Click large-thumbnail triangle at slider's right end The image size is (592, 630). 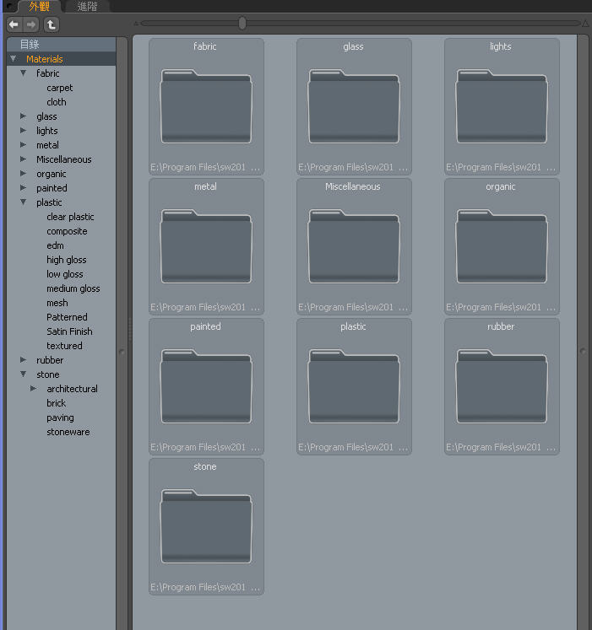585,24
